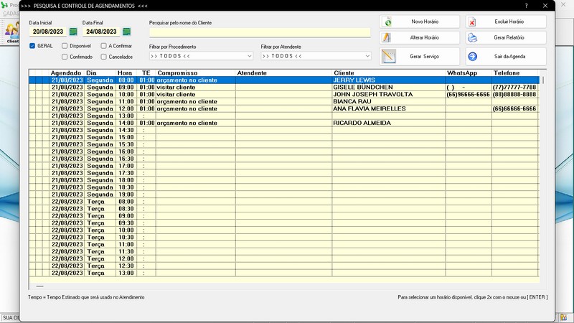Click the Alterar Horário button

(420, 37)
